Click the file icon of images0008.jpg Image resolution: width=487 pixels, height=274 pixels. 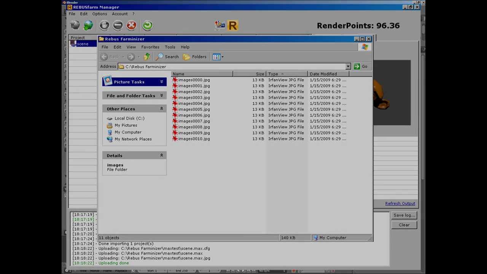pyautogui.click(x=175, y=127)
